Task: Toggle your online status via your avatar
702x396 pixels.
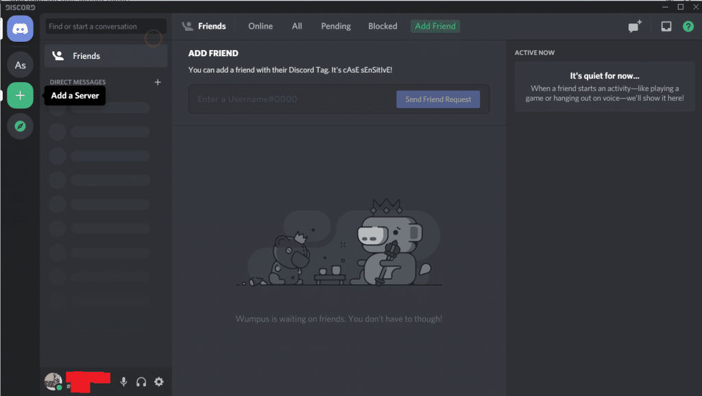Action: click(53, 382)
